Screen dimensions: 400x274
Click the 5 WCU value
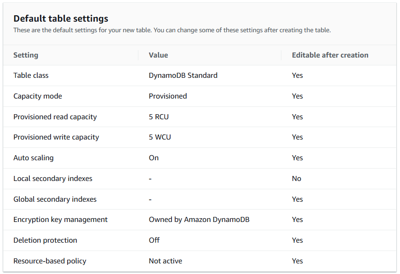pyautogui.click(x=159, y=137)
